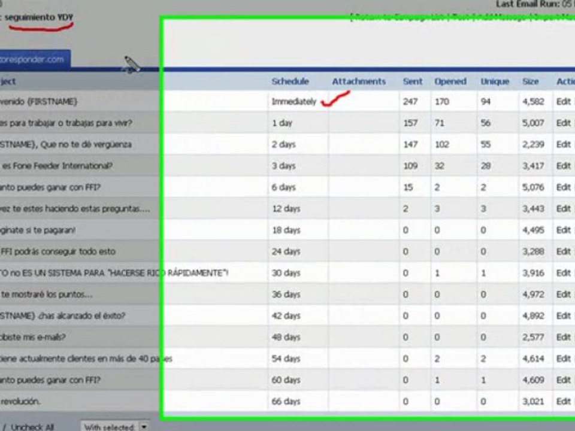Edit the message scheduled at 54 days
This screenshot has width=575, height=431.
point(563,359)
